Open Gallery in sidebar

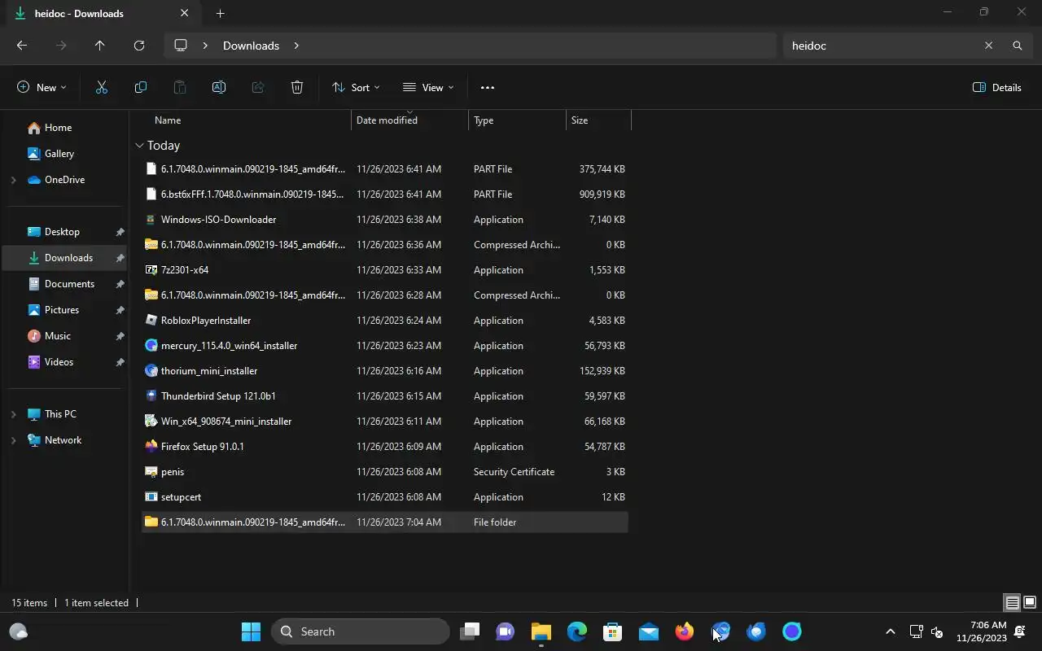click(65, 154)
